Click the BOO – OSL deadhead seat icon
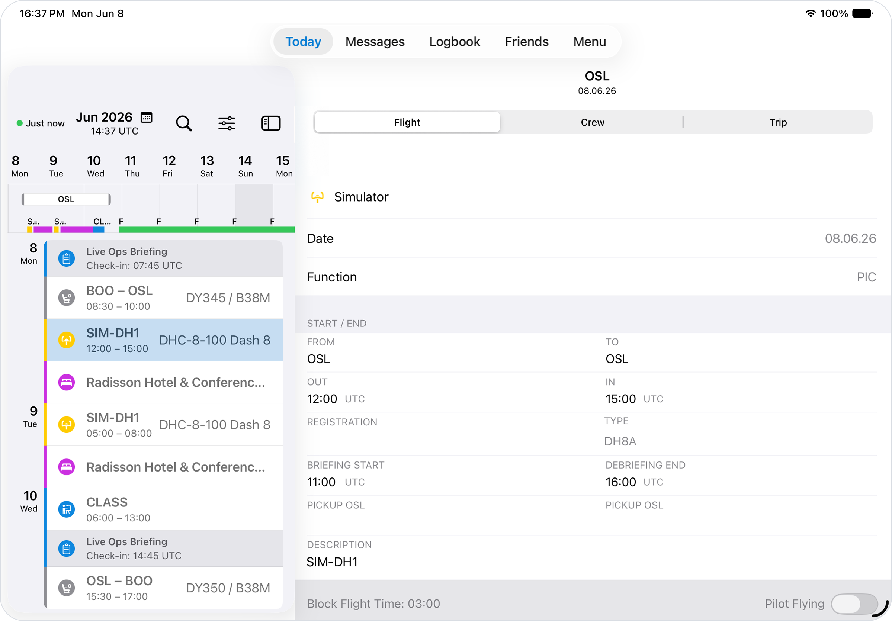Image resolution: width=892 pixels, height=621 pixels. [67, 298]
